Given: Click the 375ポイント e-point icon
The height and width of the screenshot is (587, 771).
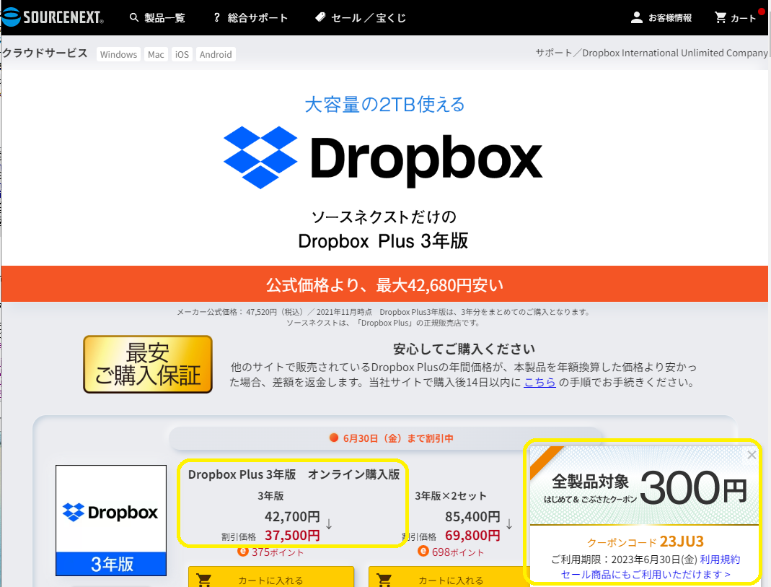Looking at the screenshot, I should pyautogui.click(x=242, y=551).
